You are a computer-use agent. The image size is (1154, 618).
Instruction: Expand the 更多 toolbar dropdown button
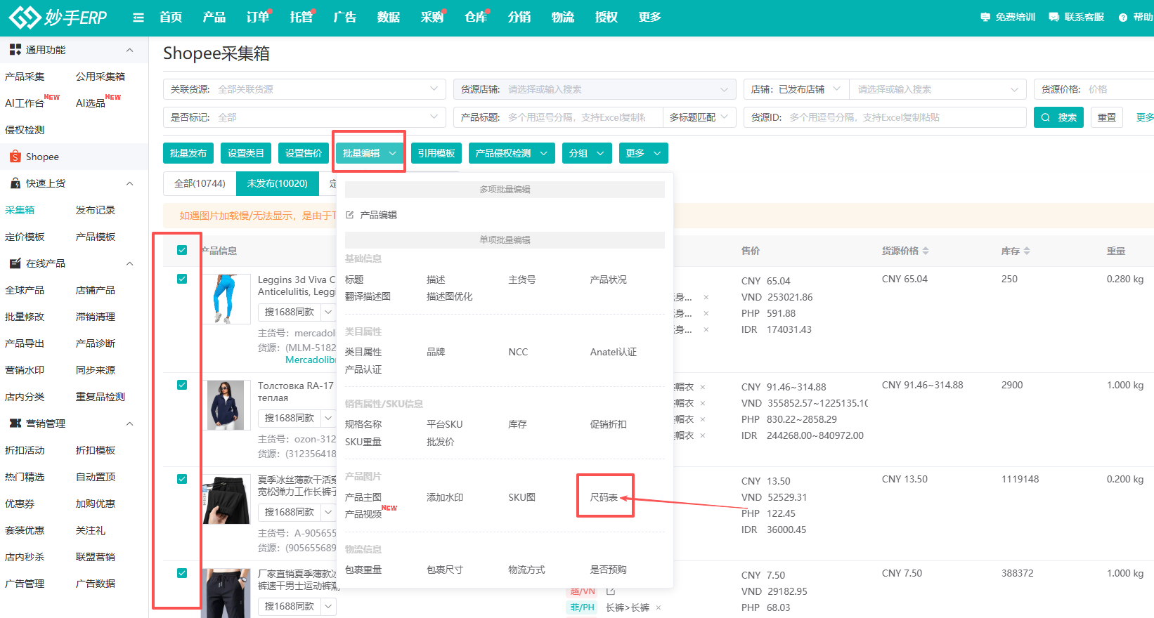pos(644,153)
